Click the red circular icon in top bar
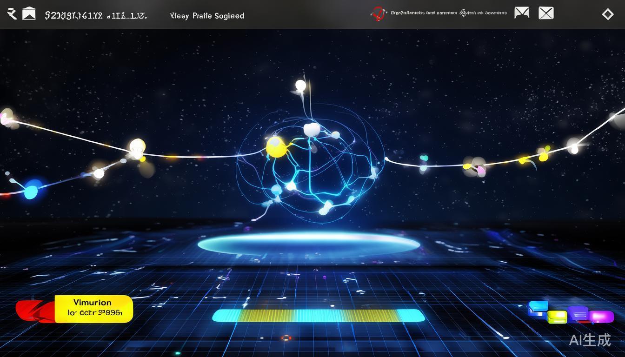This screenshot has width=625, height=357. point(379,13)
